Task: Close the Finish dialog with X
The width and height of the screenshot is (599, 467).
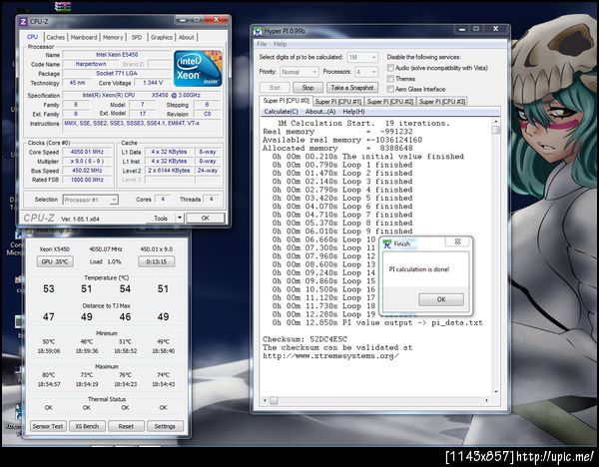Action: (x=457, y=241)
